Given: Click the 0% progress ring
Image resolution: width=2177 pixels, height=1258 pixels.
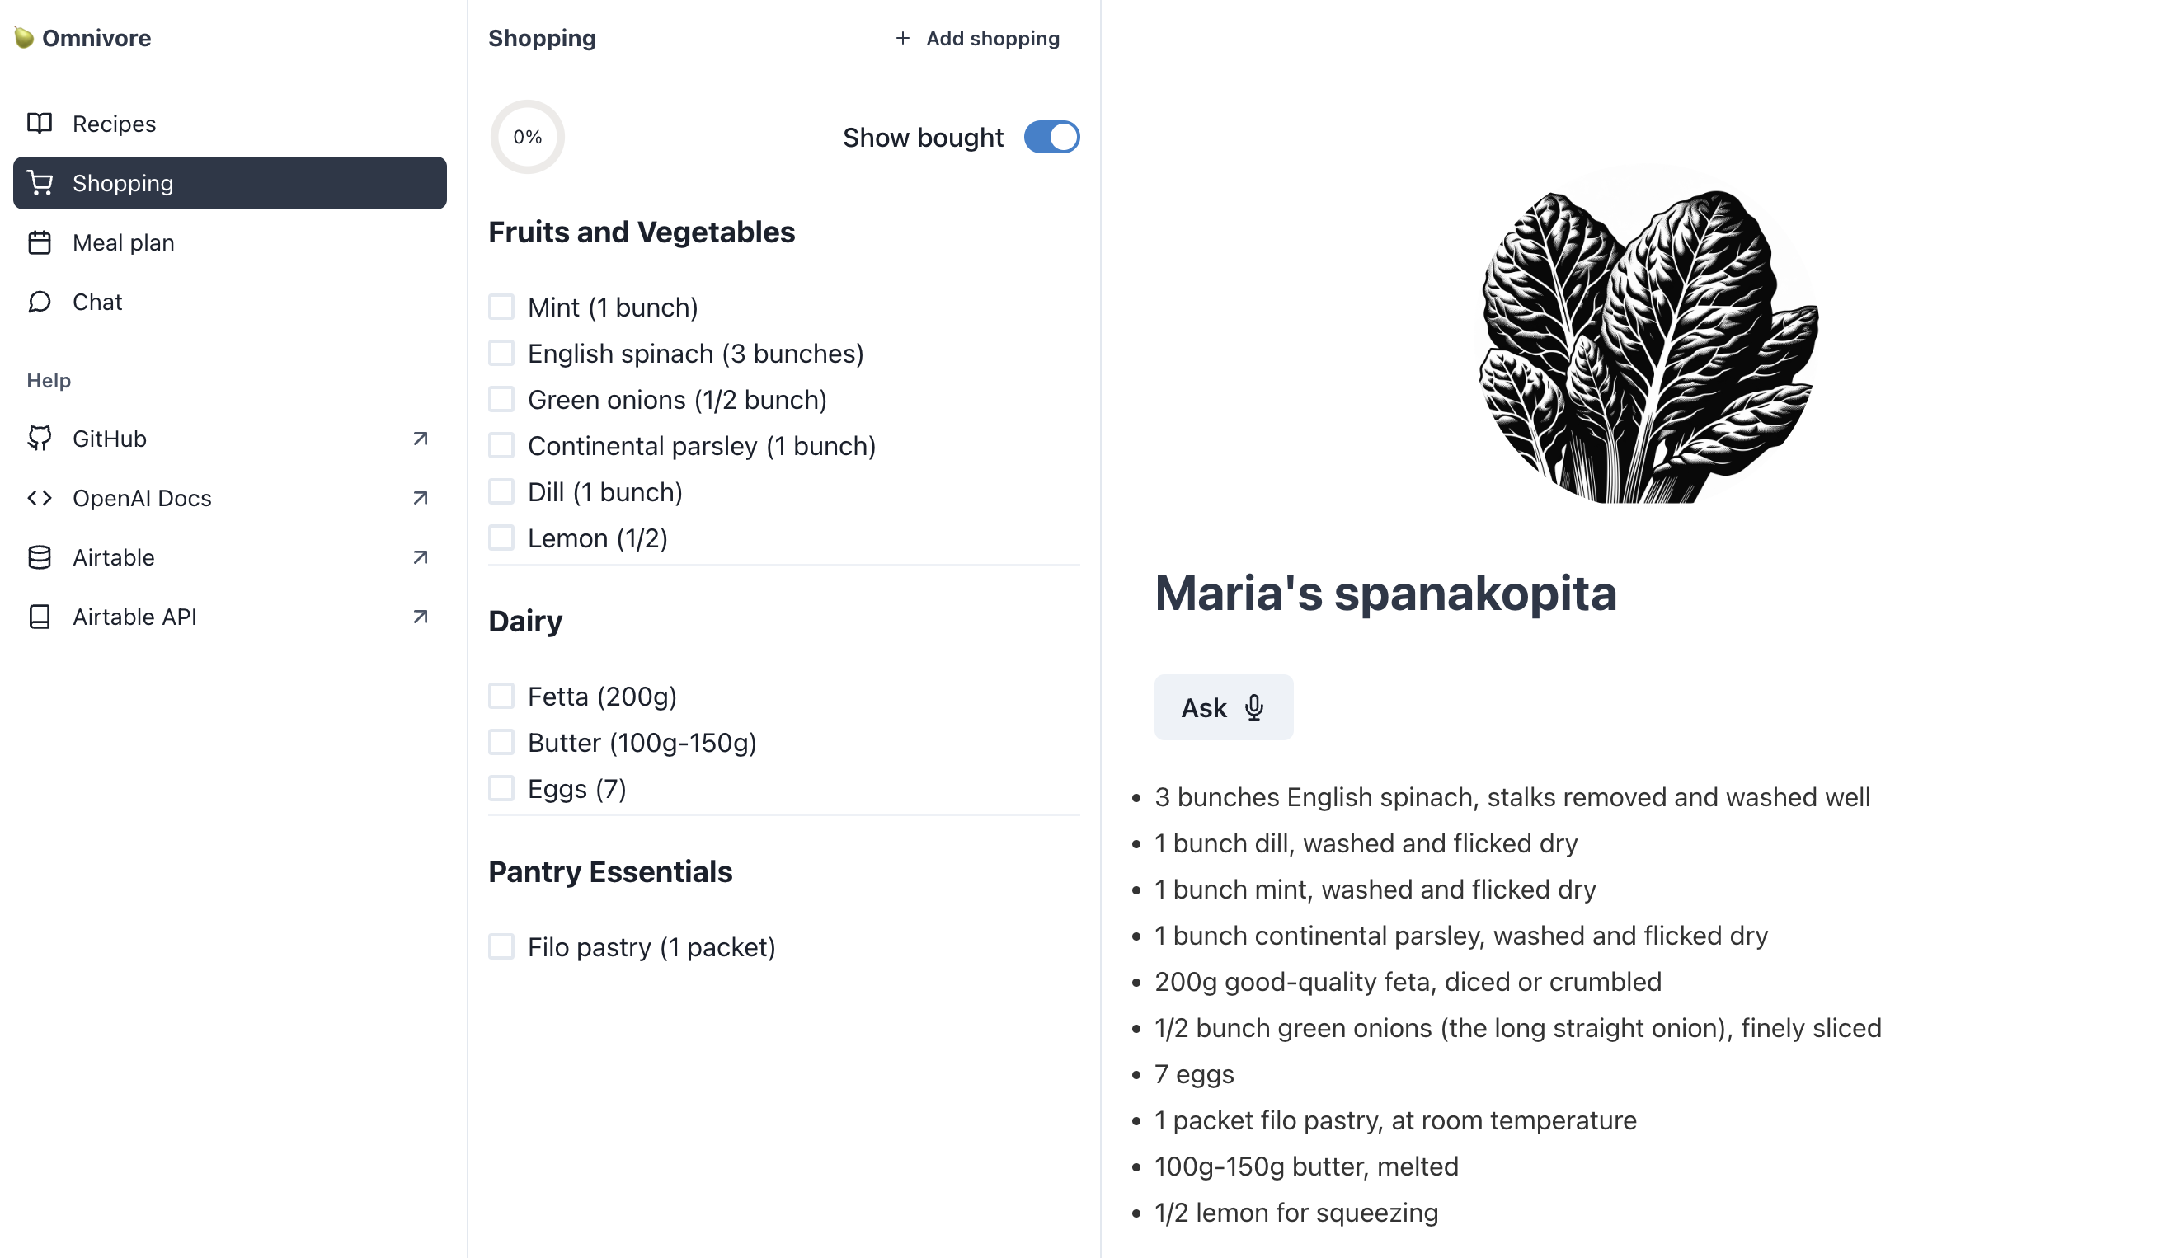Looking at the screenshot, I should pos(527,136).
